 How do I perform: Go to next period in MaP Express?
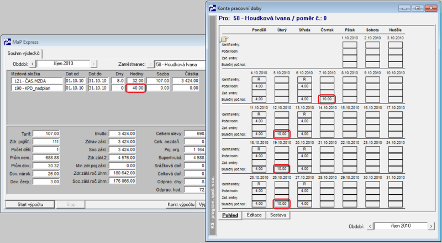click(x=94, y=64)
